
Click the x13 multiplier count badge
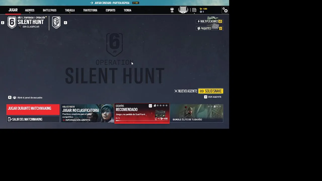pos(220,21)
